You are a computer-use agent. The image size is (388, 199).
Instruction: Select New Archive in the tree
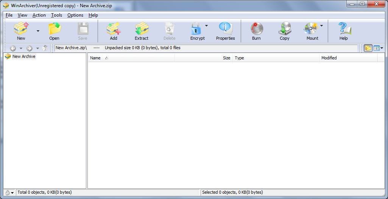20,56
